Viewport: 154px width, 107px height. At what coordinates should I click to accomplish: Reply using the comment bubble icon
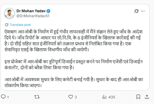tap(3, 97)
